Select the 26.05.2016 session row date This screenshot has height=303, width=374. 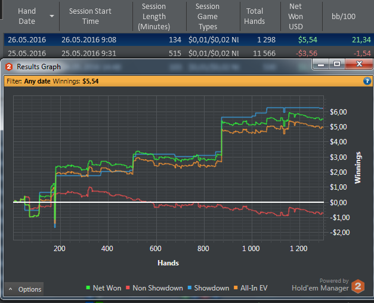(x=27, y=39)
